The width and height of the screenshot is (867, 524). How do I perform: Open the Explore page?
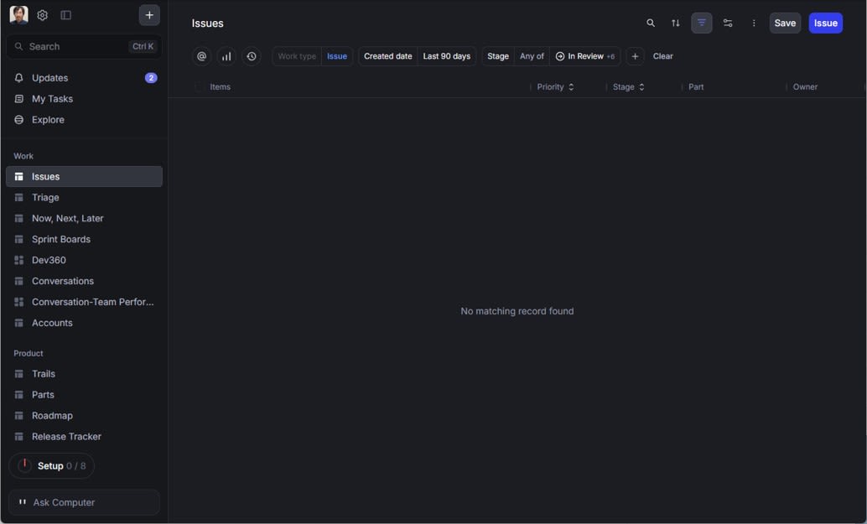coord(84,120)
